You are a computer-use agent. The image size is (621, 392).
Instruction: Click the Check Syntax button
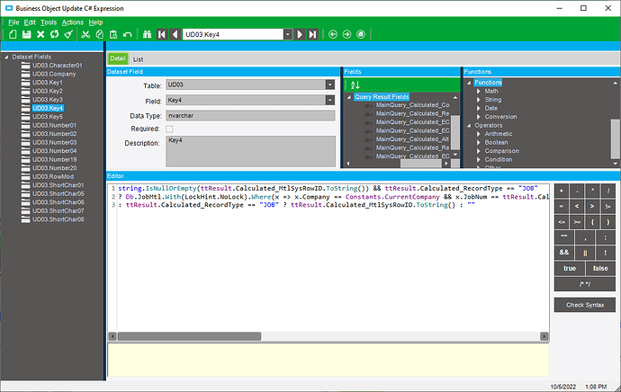click(585, 305)
